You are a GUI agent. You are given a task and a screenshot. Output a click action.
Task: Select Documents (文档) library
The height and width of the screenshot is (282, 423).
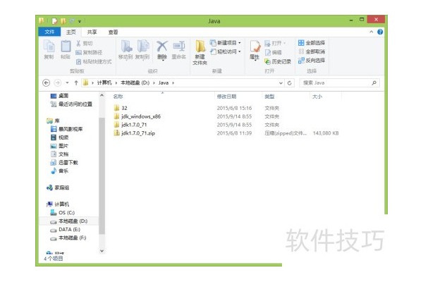[60, 154]
